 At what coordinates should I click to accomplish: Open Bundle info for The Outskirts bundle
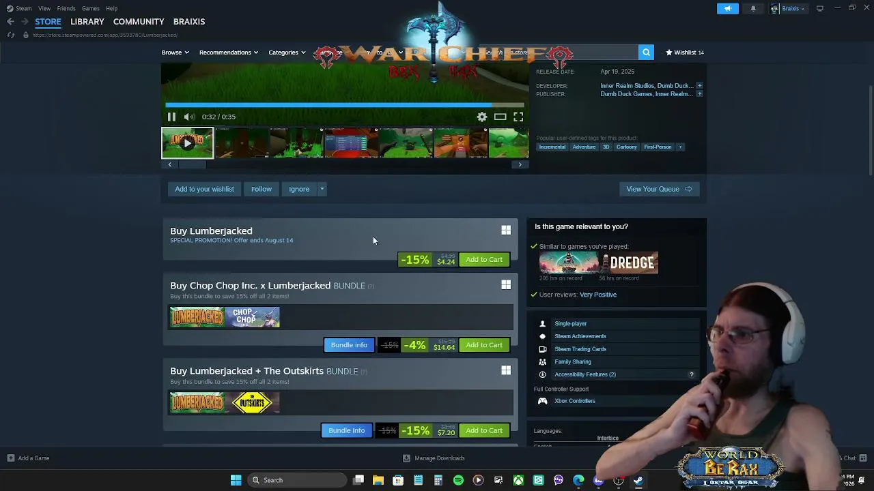click(x=347, y=430)
